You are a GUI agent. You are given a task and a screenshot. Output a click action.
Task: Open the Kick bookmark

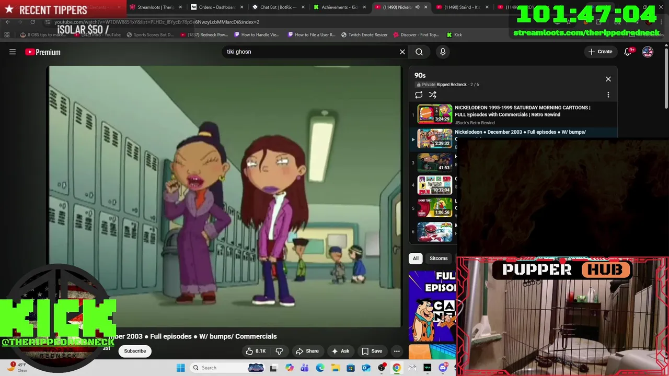[454, 35]
